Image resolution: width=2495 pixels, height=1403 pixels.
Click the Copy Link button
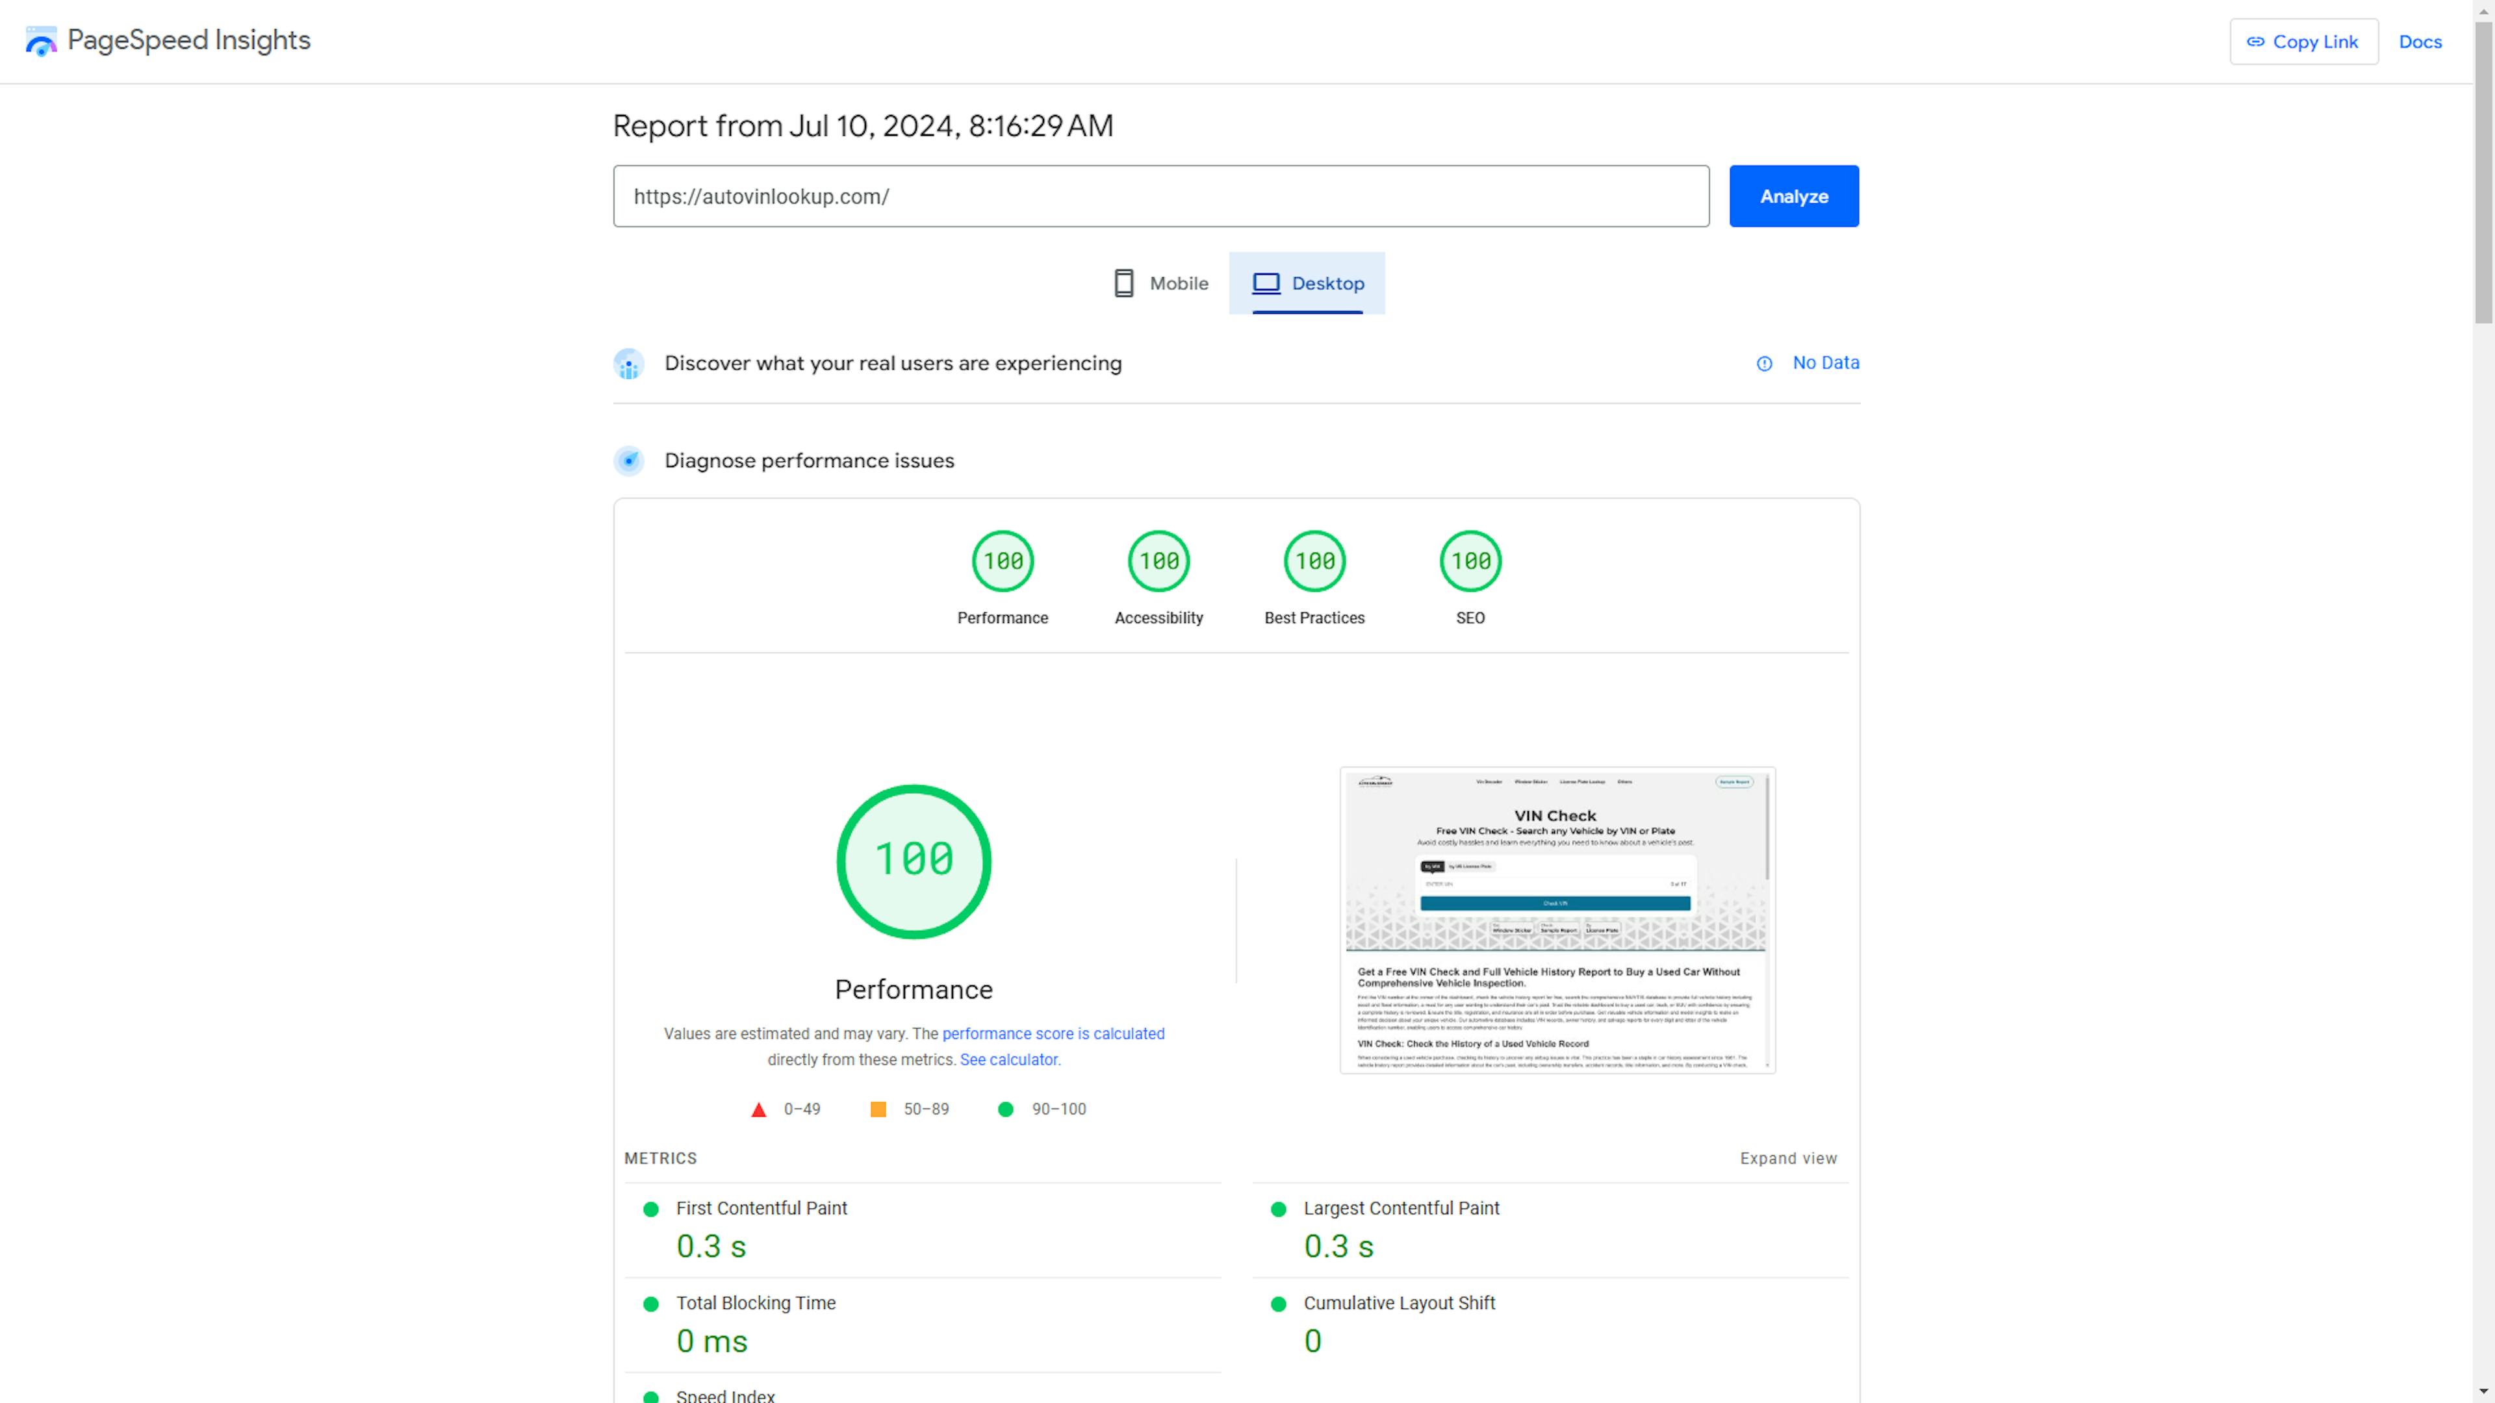click(2303, 41)
